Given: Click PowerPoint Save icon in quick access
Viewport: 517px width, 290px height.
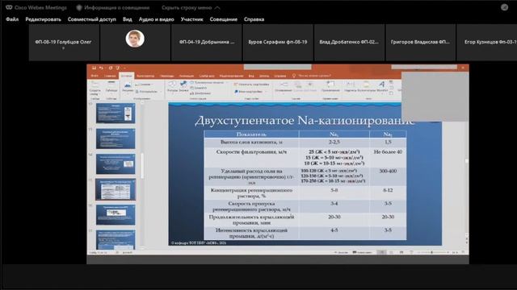Looking at the screenshot, I should [94, 68].
